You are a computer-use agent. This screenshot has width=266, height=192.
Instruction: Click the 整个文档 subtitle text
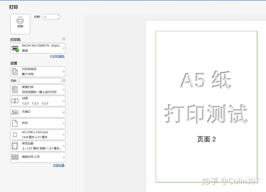[28, 74]
